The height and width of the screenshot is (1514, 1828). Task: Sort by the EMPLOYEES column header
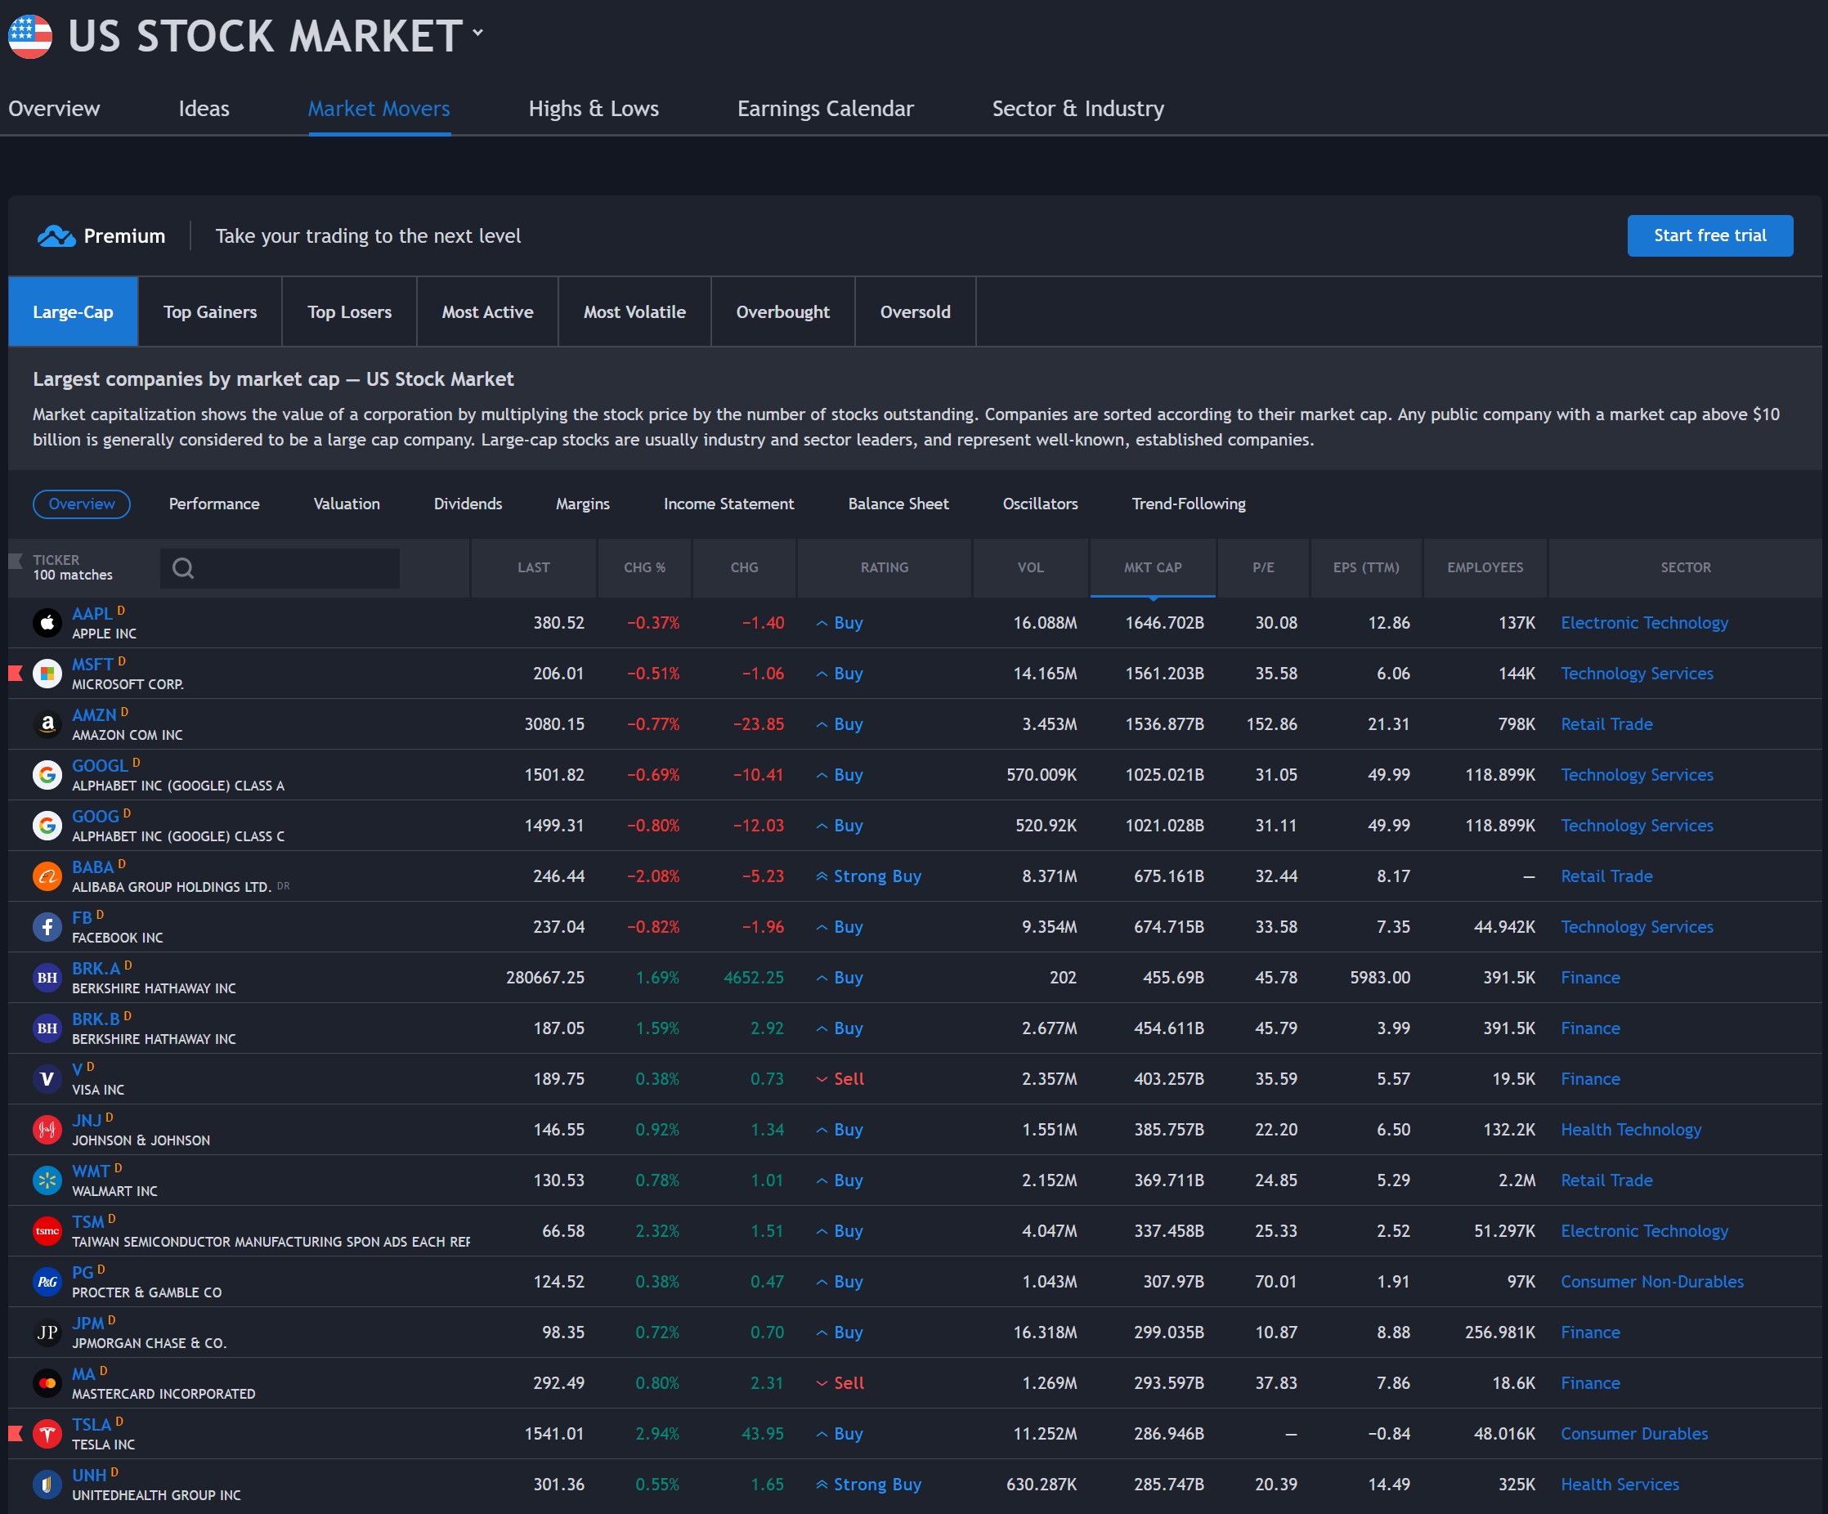(x=1485, y=567)
